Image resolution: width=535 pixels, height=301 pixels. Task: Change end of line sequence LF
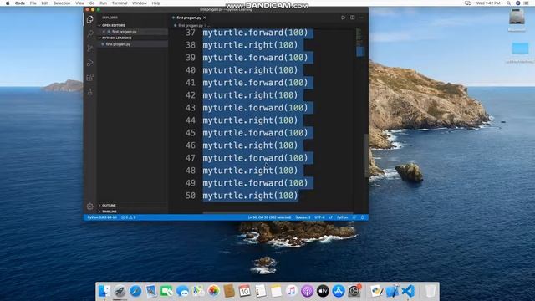coord(330,217)
